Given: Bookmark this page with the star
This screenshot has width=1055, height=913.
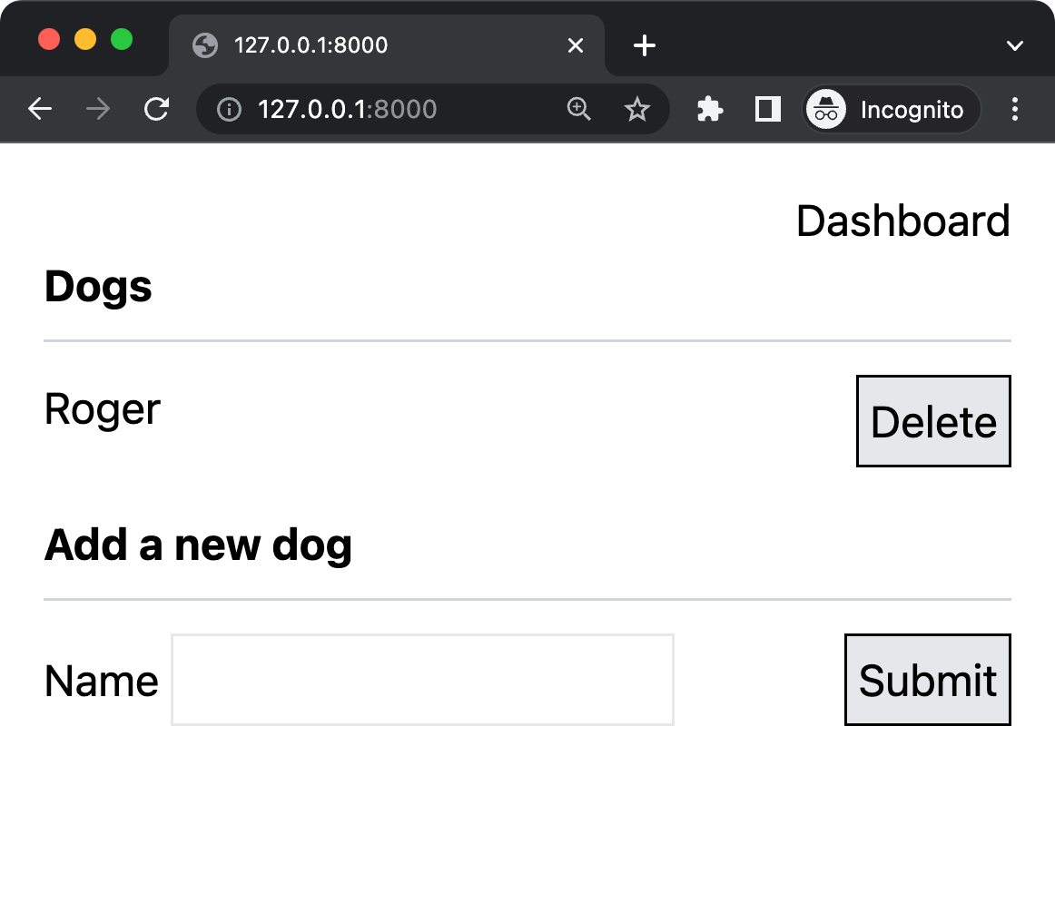Looking at the screenshot, I should coord(637,110).
